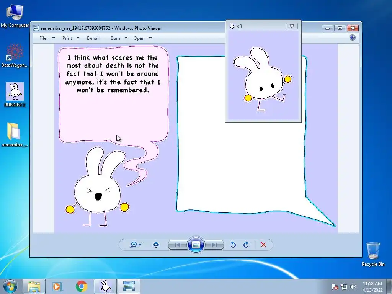Image resolution: width=392 pixels, height=294 pixels.
Task: Open network status tray icon
Action: coord(344,287)
